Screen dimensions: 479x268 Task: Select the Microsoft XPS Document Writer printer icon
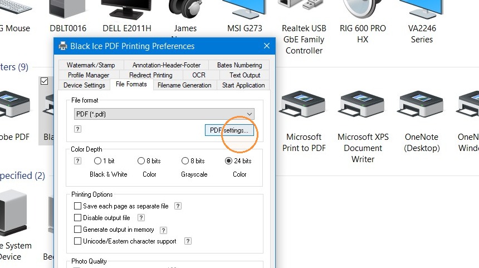coord(363,105)
